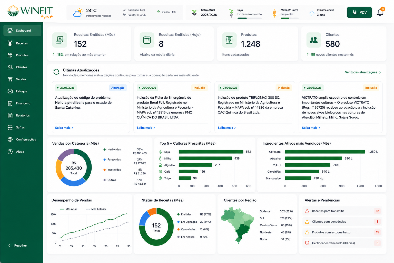Click the Soja development progress bar
This screenshot has height=263, width=394.
coord(250,18)
